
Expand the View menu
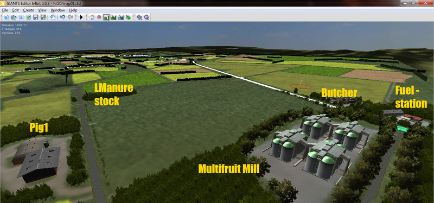coord(42,10)
